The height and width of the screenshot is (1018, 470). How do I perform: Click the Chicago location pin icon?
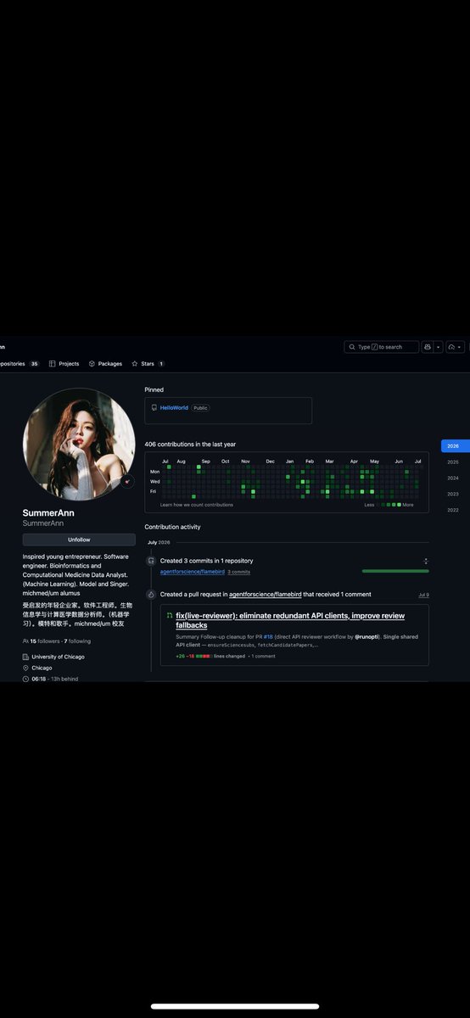click(x=25, y=668)
